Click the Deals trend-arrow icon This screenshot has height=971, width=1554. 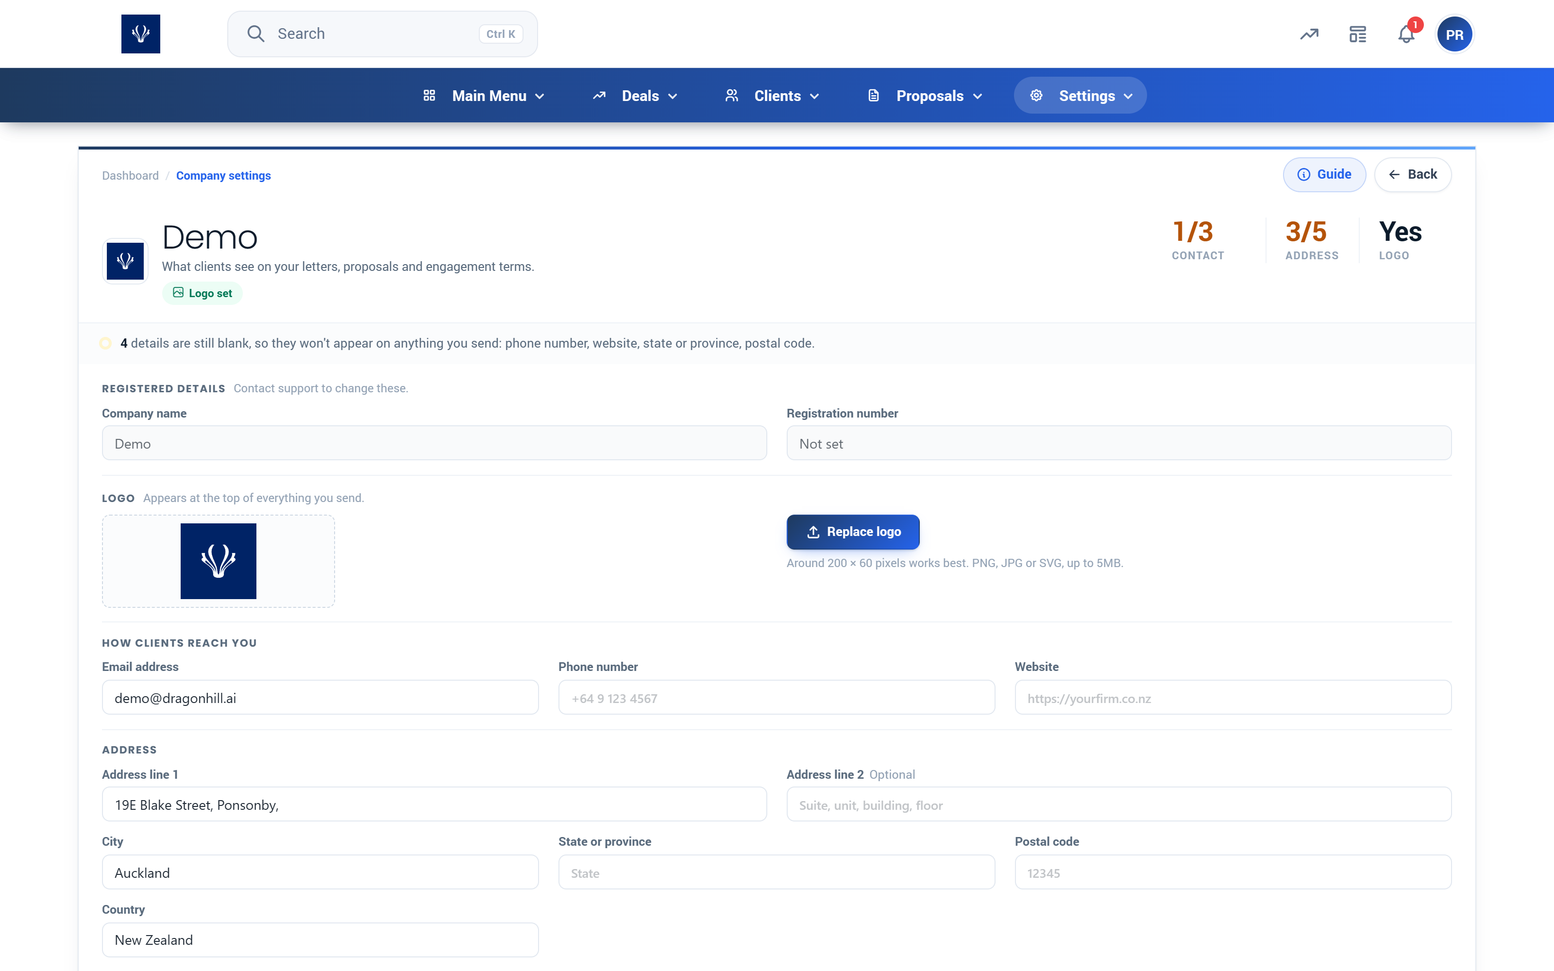tap(599, 96)
